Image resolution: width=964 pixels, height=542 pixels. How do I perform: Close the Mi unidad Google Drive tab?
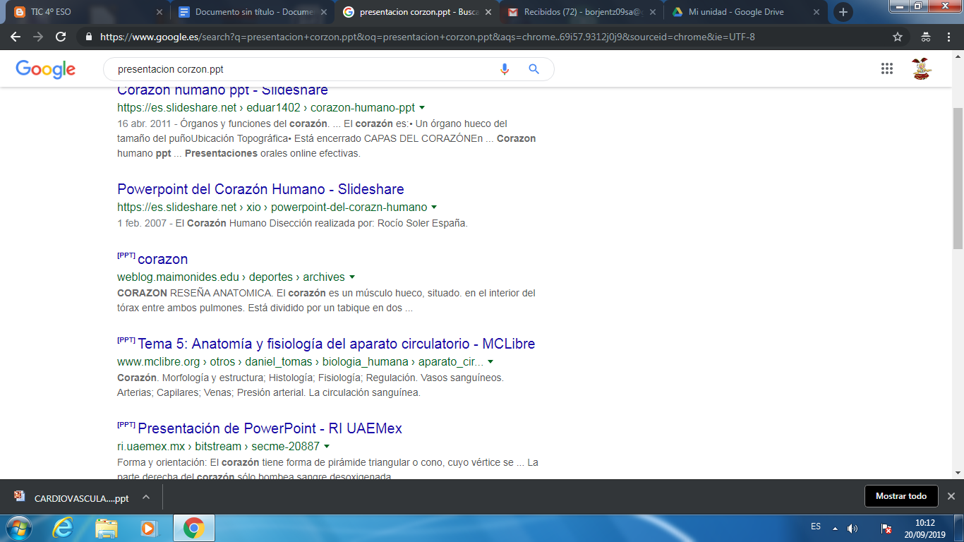coord(817,12)
